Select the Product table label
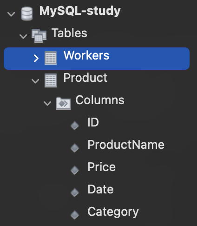 click(x=85, y=78)
